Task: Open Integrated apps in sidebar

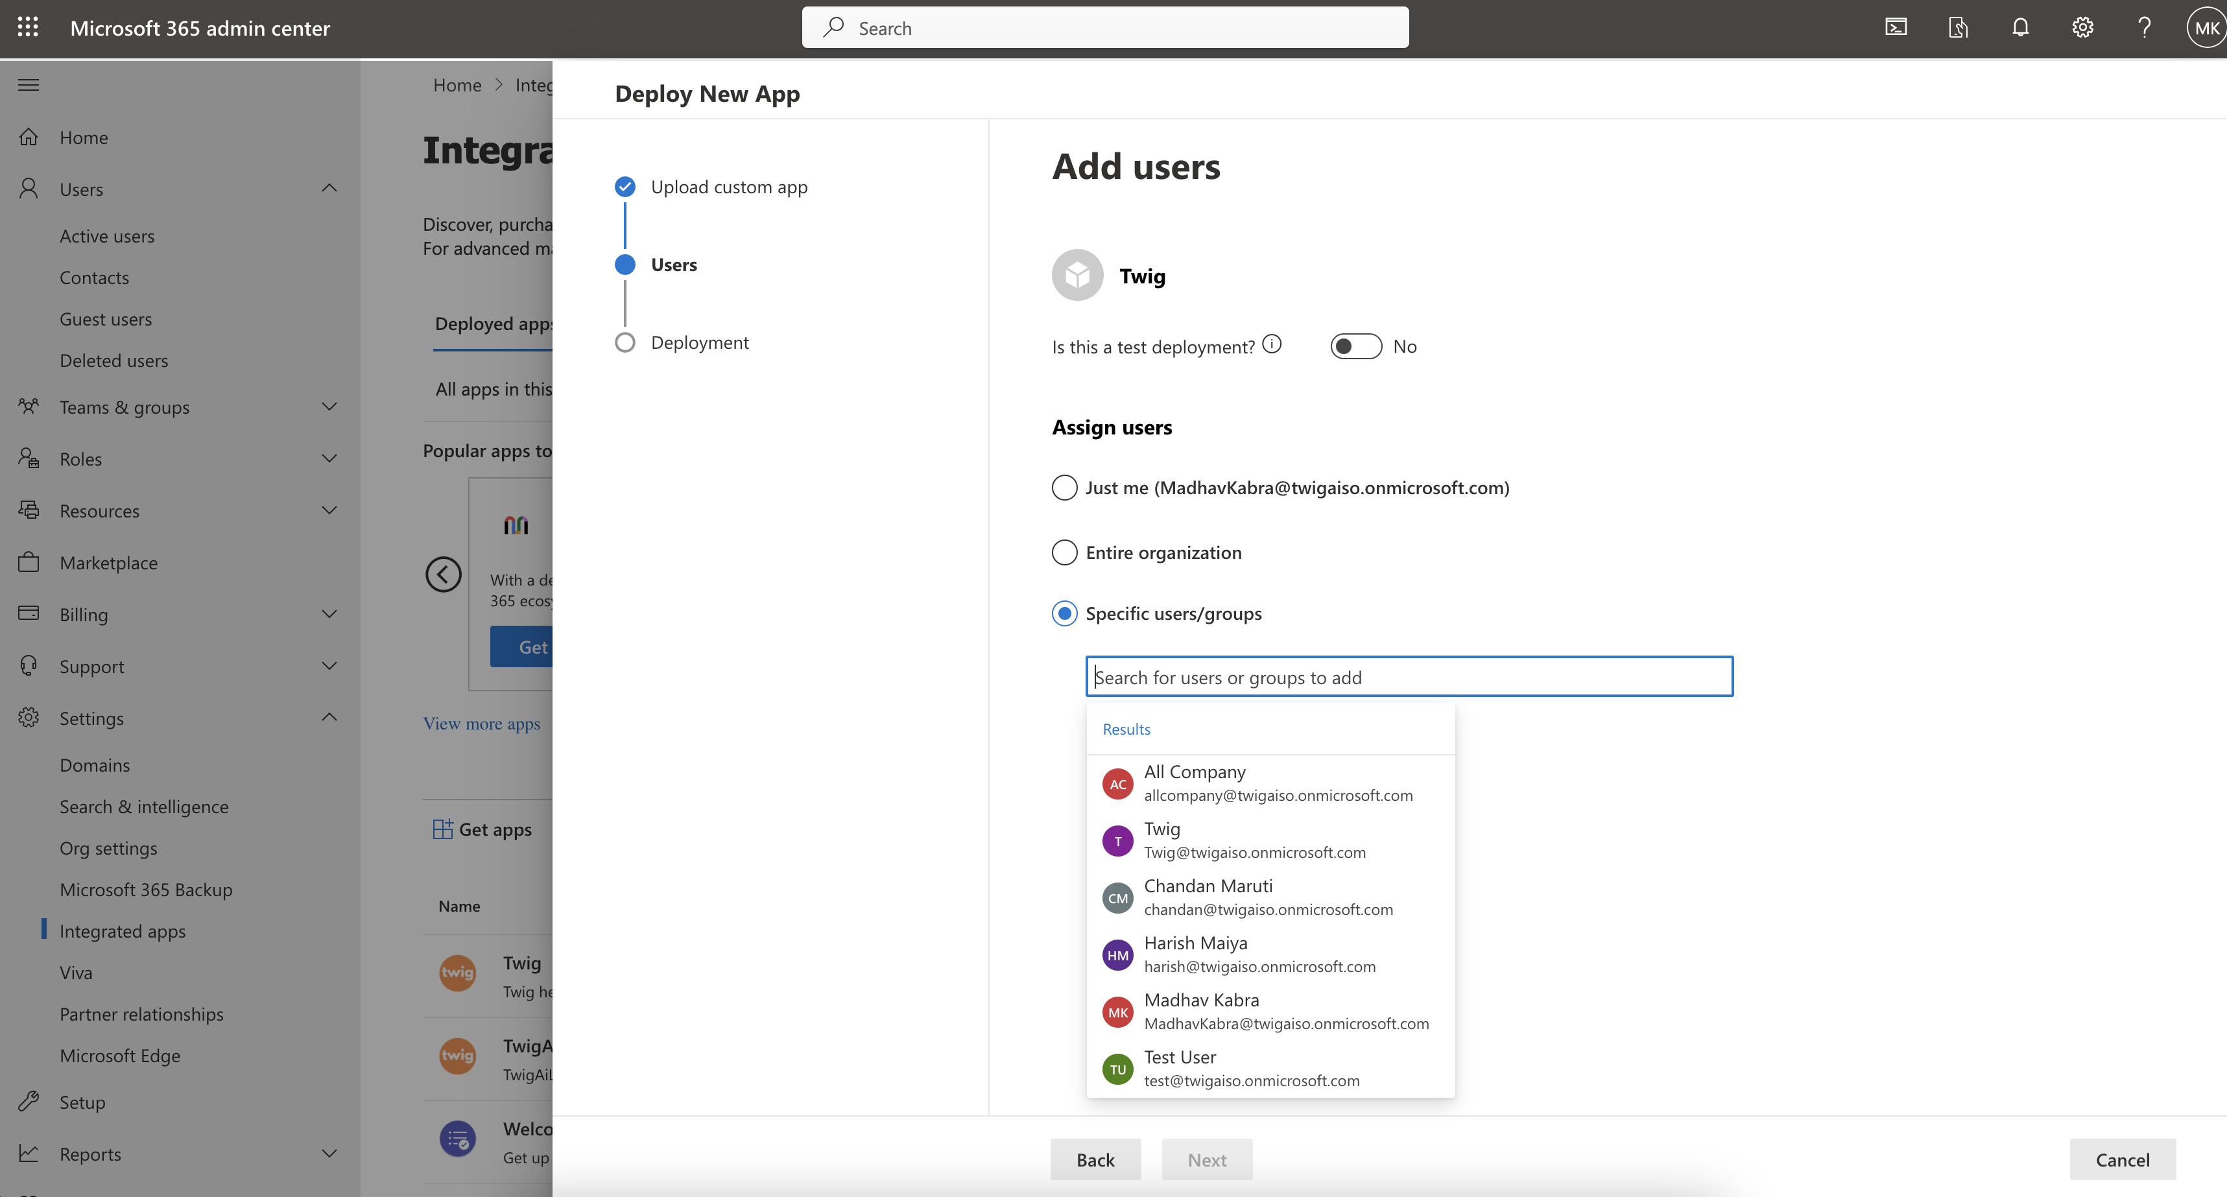Action: (x=123, y=930)
